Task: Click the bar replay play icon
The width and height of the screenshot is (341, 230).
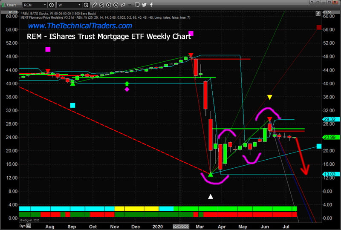Action: coord(109,5)
